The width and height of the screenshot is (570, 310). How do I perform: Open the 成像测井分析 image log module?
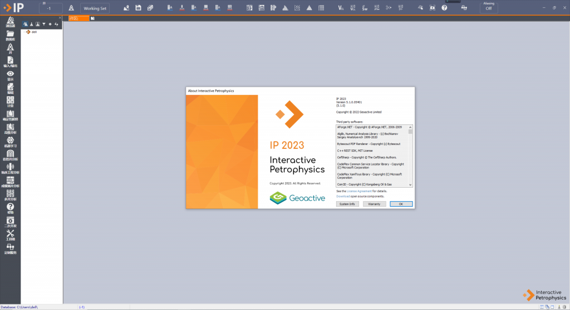coord(10,182)
